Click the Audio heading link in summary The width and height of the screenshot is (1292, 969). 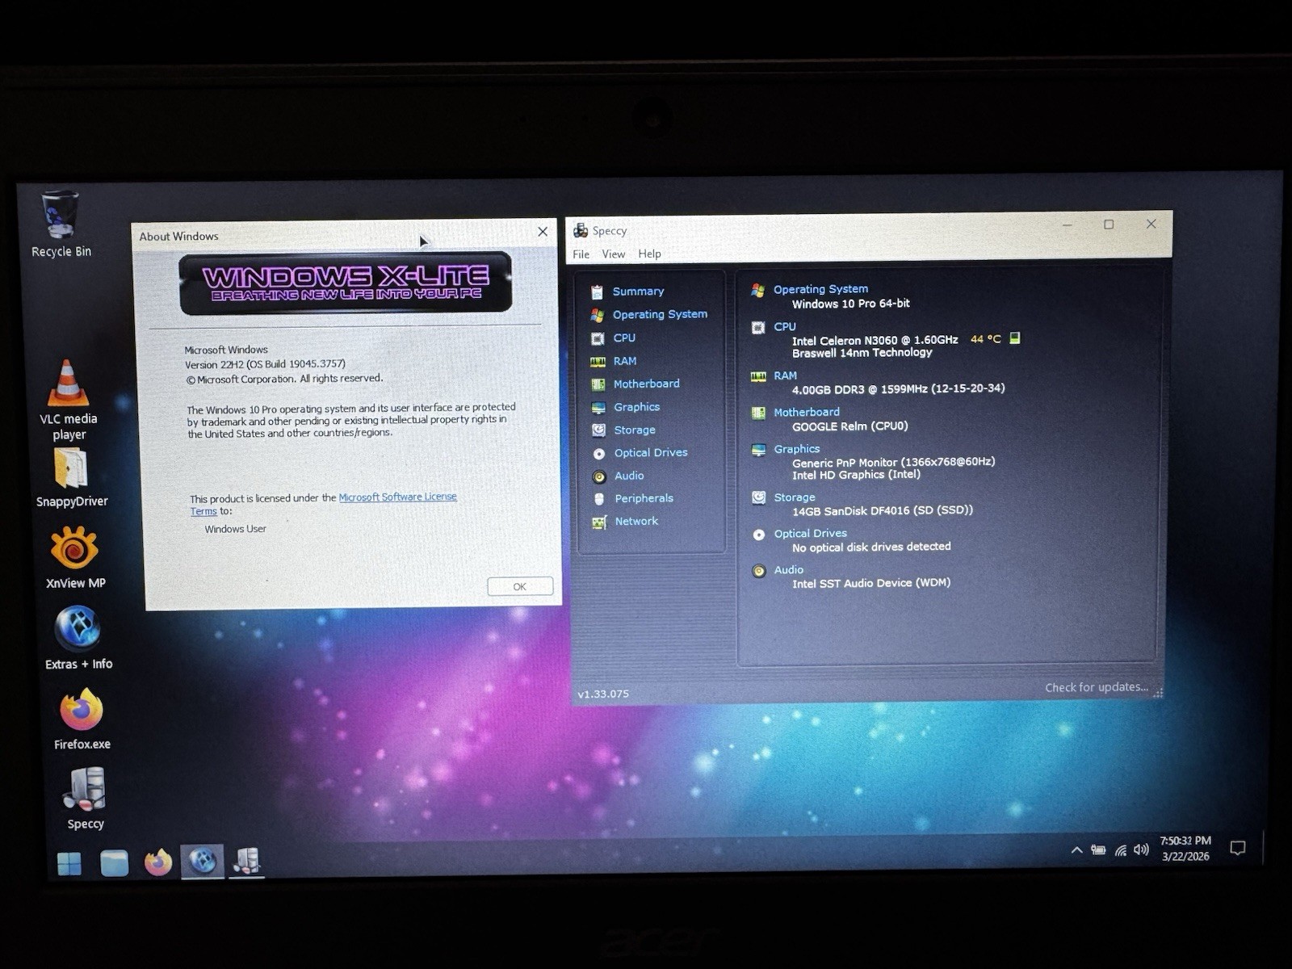(x=788, y=570)
